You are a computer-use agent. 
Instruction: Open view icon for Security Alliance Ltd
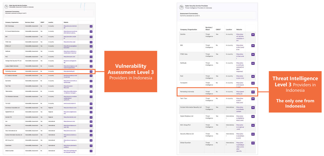(253, 134)
